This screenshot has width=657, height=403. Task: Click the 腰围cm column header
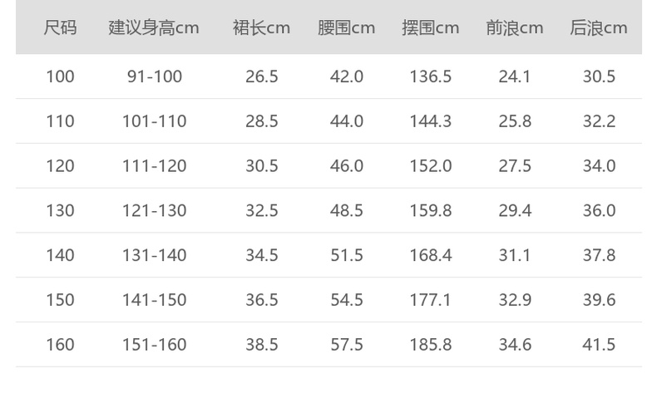[347, 27]
